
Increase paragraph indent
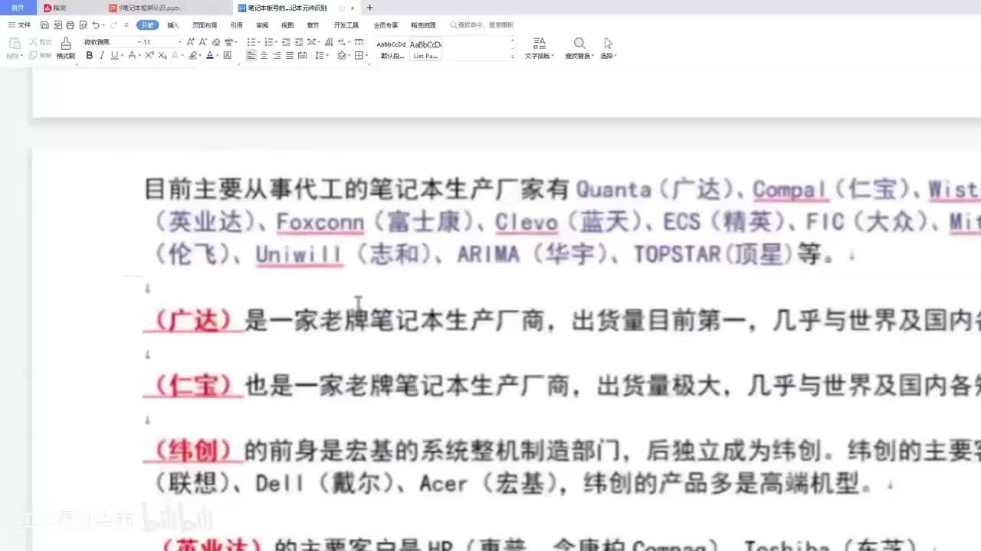299,42
